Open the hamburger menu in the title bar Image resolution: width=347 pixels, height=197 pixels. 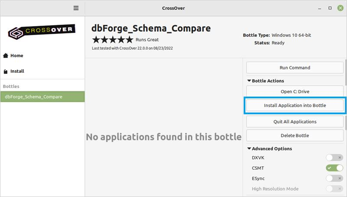76,8
